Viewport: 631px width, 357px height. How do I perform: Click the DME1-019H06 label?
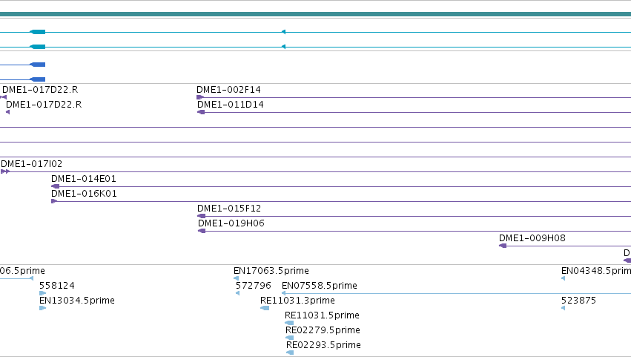pyautogui.click(x=231, y=223)
